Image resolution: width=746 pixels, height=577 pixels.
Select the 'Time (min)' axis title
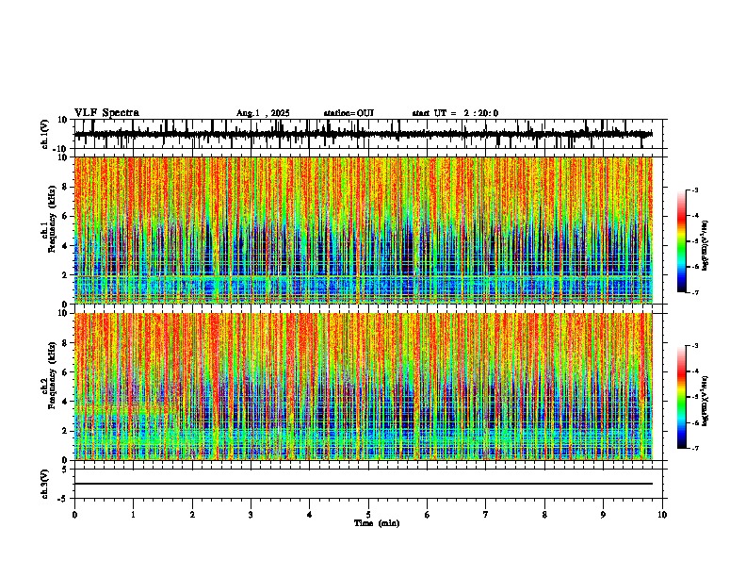click(x=377, y=523)
